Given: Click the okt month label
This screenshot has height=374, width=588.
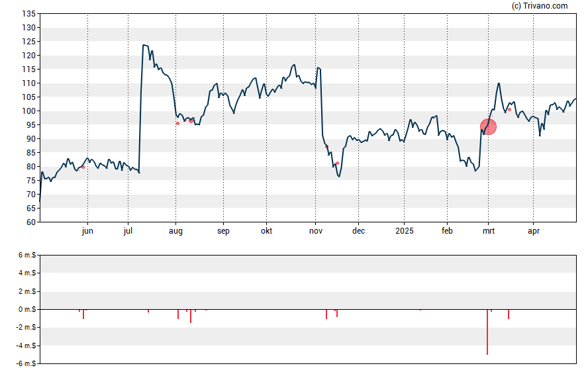Looking at the screenshot, I should point(267,231).
